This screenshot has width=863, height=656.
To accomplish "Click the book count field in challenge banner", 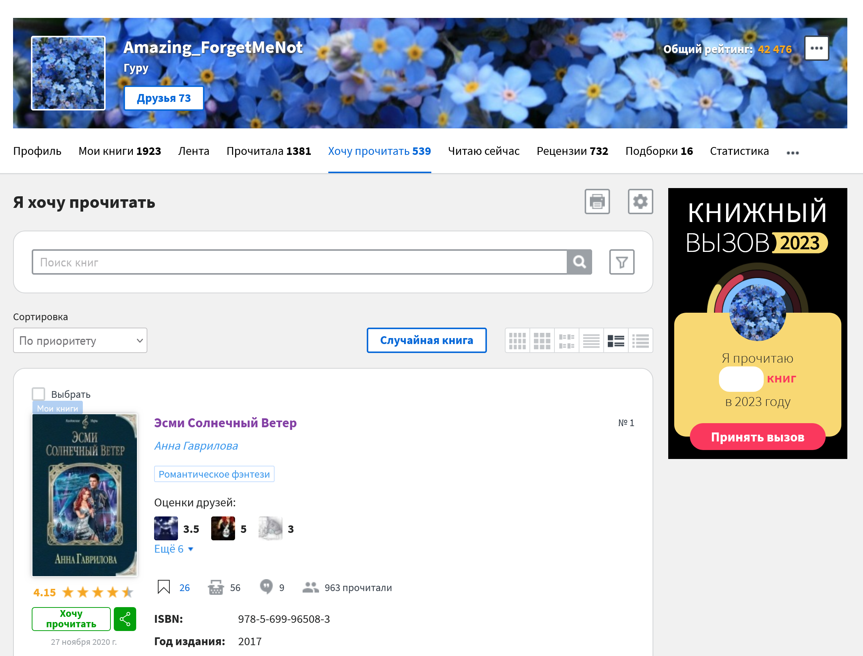I will 741,379.
